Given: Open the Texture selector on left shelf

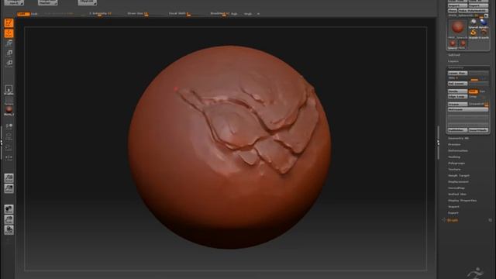Looking at the screenshot, I should point(9,102).
